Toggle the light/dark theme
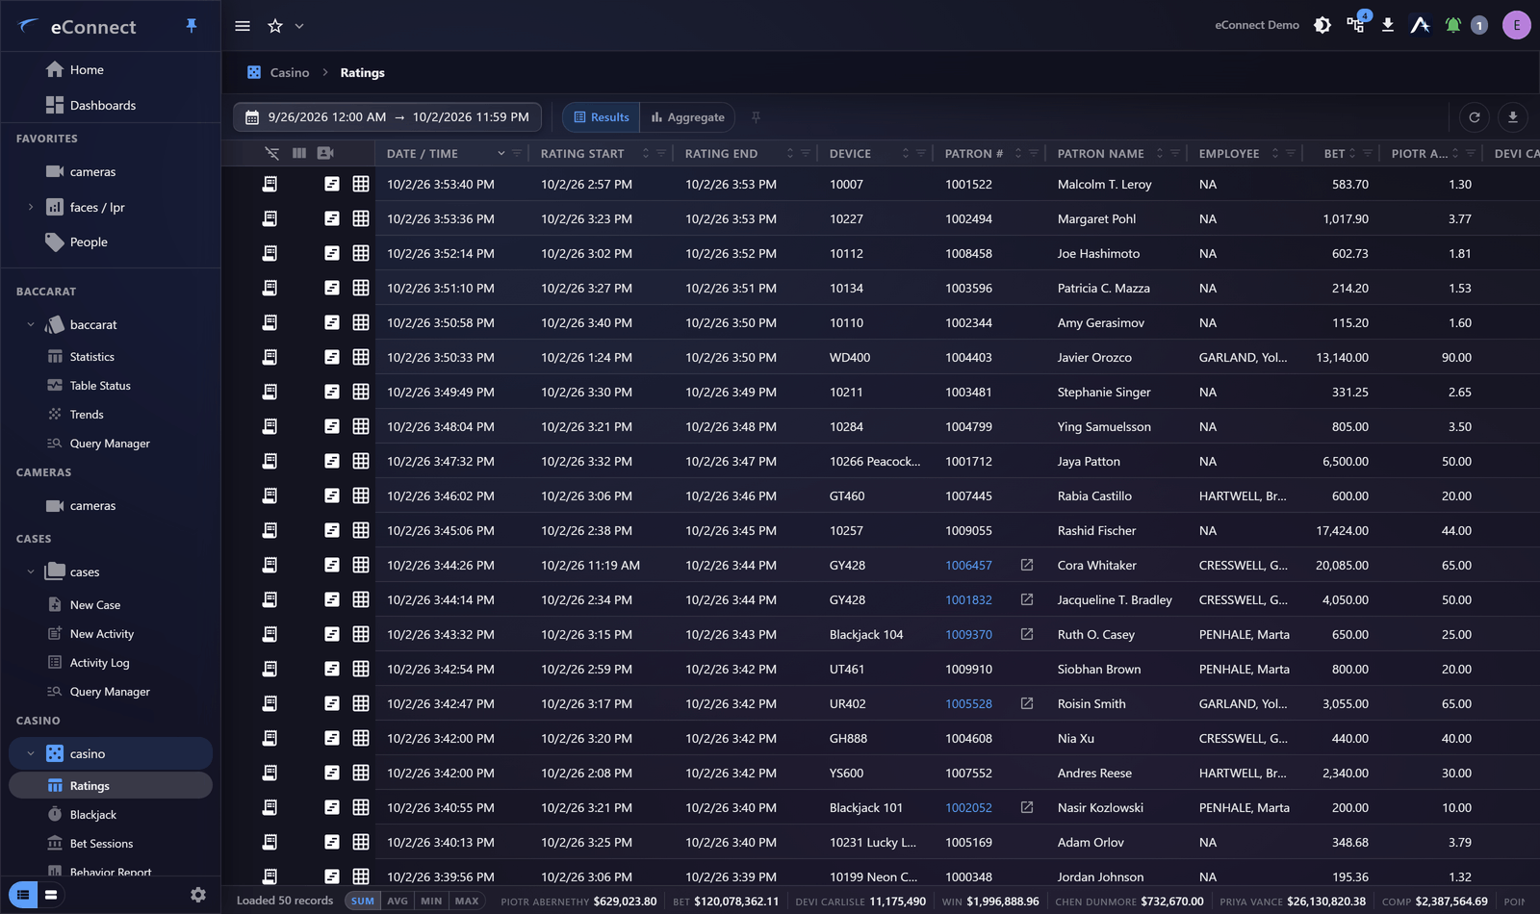 [1322, 25]
